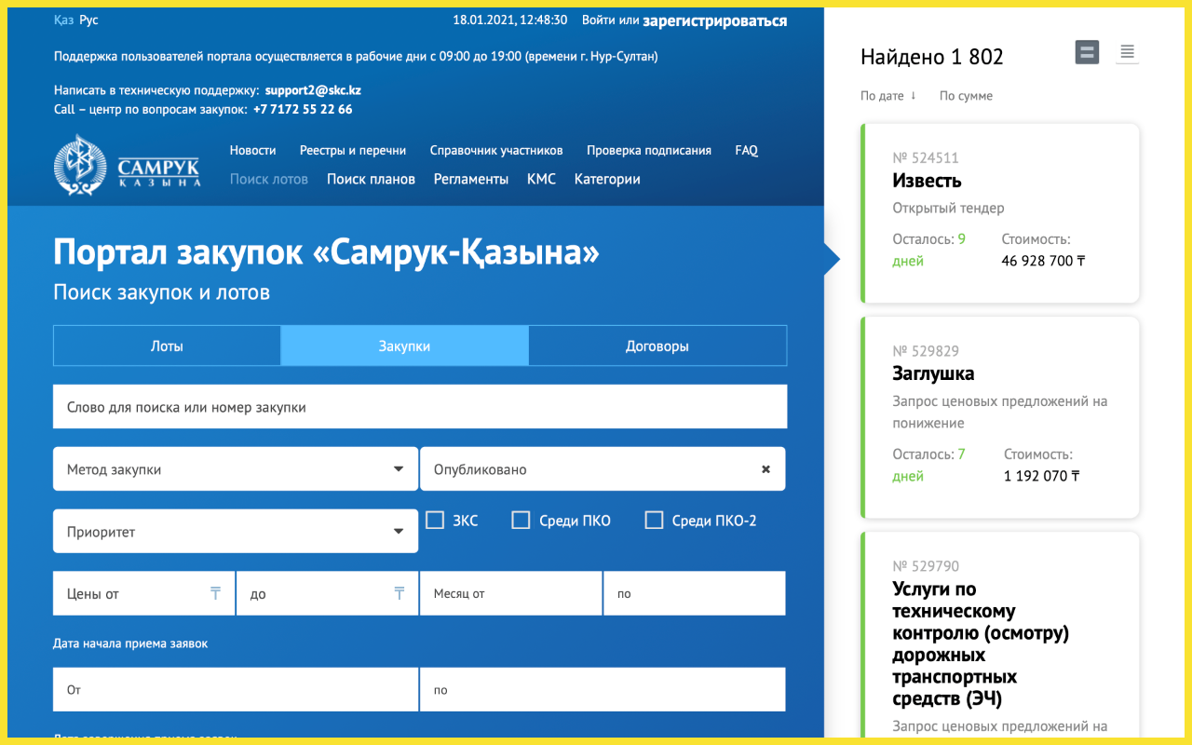The image size is (1192, 745).
Task: Switch results to card view icon
Action: click(1087, 52)
